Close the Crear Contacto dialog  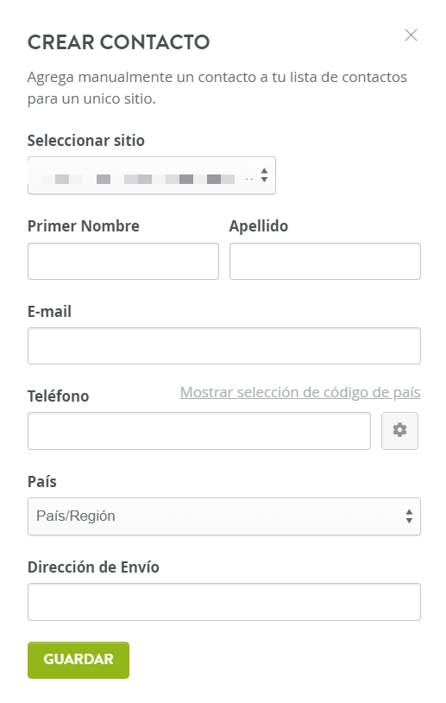click(x=411, y=35)
